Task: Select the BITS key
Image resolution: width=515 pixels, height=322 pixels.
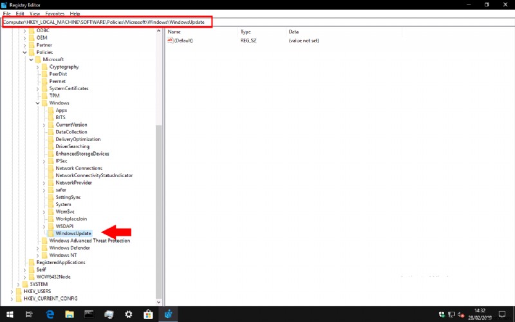Action: tap(61, 117)
